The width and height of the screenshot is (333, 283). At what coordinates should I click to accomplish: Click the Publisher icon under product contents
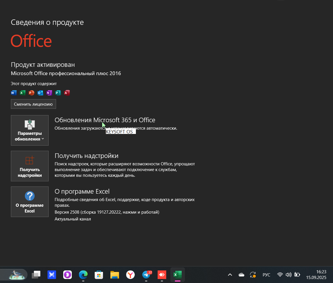[x=58, y=93]
